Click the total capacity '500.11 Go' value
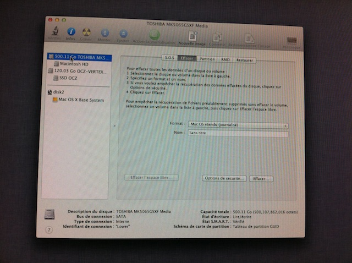Viewport: 352px width, 263px height. [x=265, y=212]
